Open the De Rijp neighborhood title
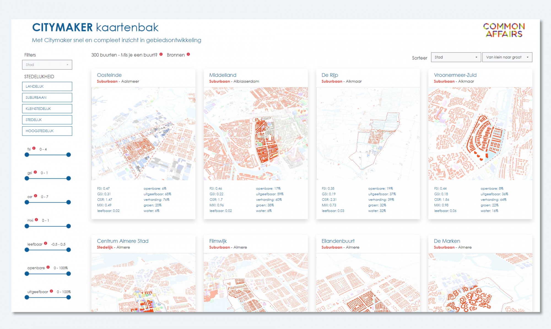 329,75
